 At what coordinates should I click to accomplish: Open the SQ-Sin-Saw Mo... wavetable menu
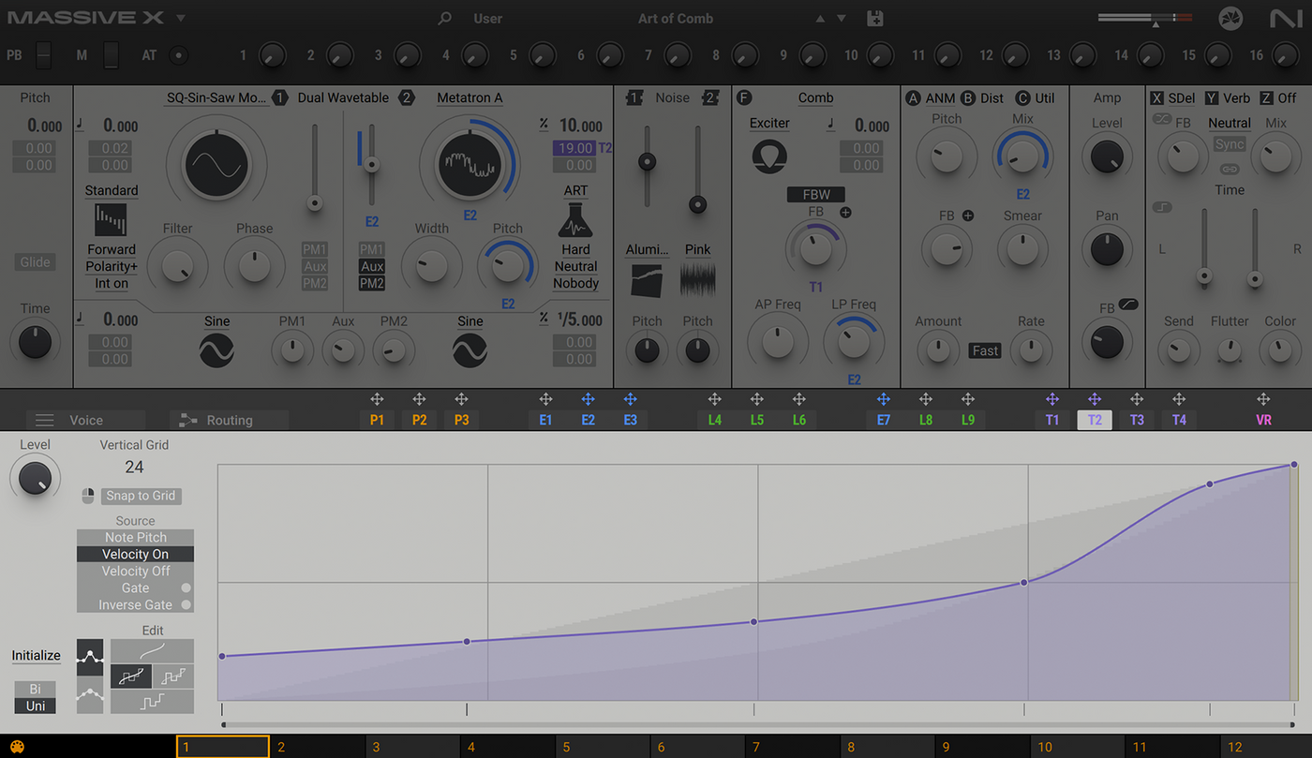pyautogui.click(x=217, y=97)
